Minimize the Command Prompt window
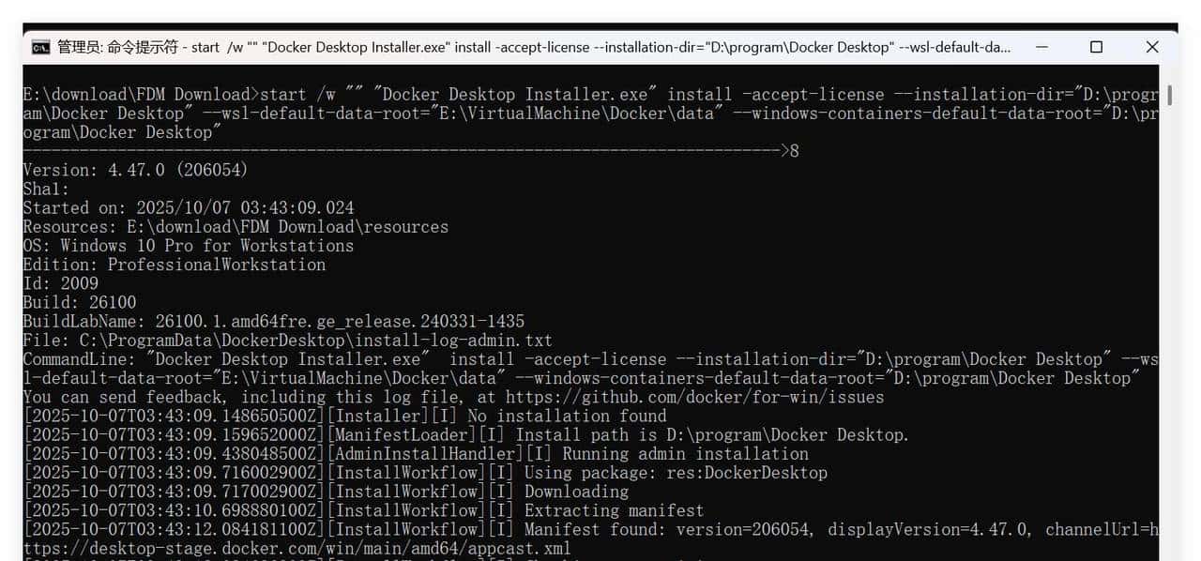This screenshot has width=1201, height=561. tap(1041, 46)
